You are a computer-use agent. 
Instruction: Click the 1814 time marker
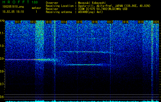64,22
